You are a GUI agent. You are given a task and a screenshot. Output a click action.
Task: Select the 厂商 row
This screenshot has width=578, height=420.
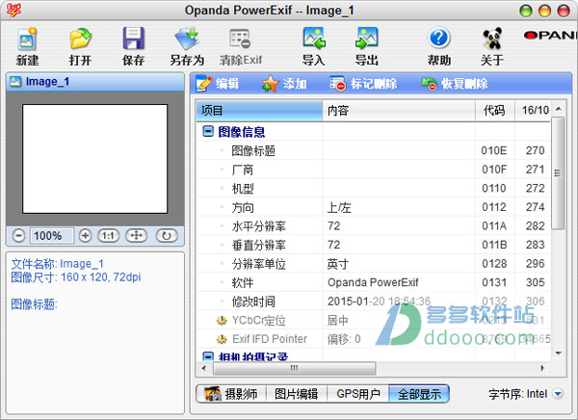[x=374, y=170]
